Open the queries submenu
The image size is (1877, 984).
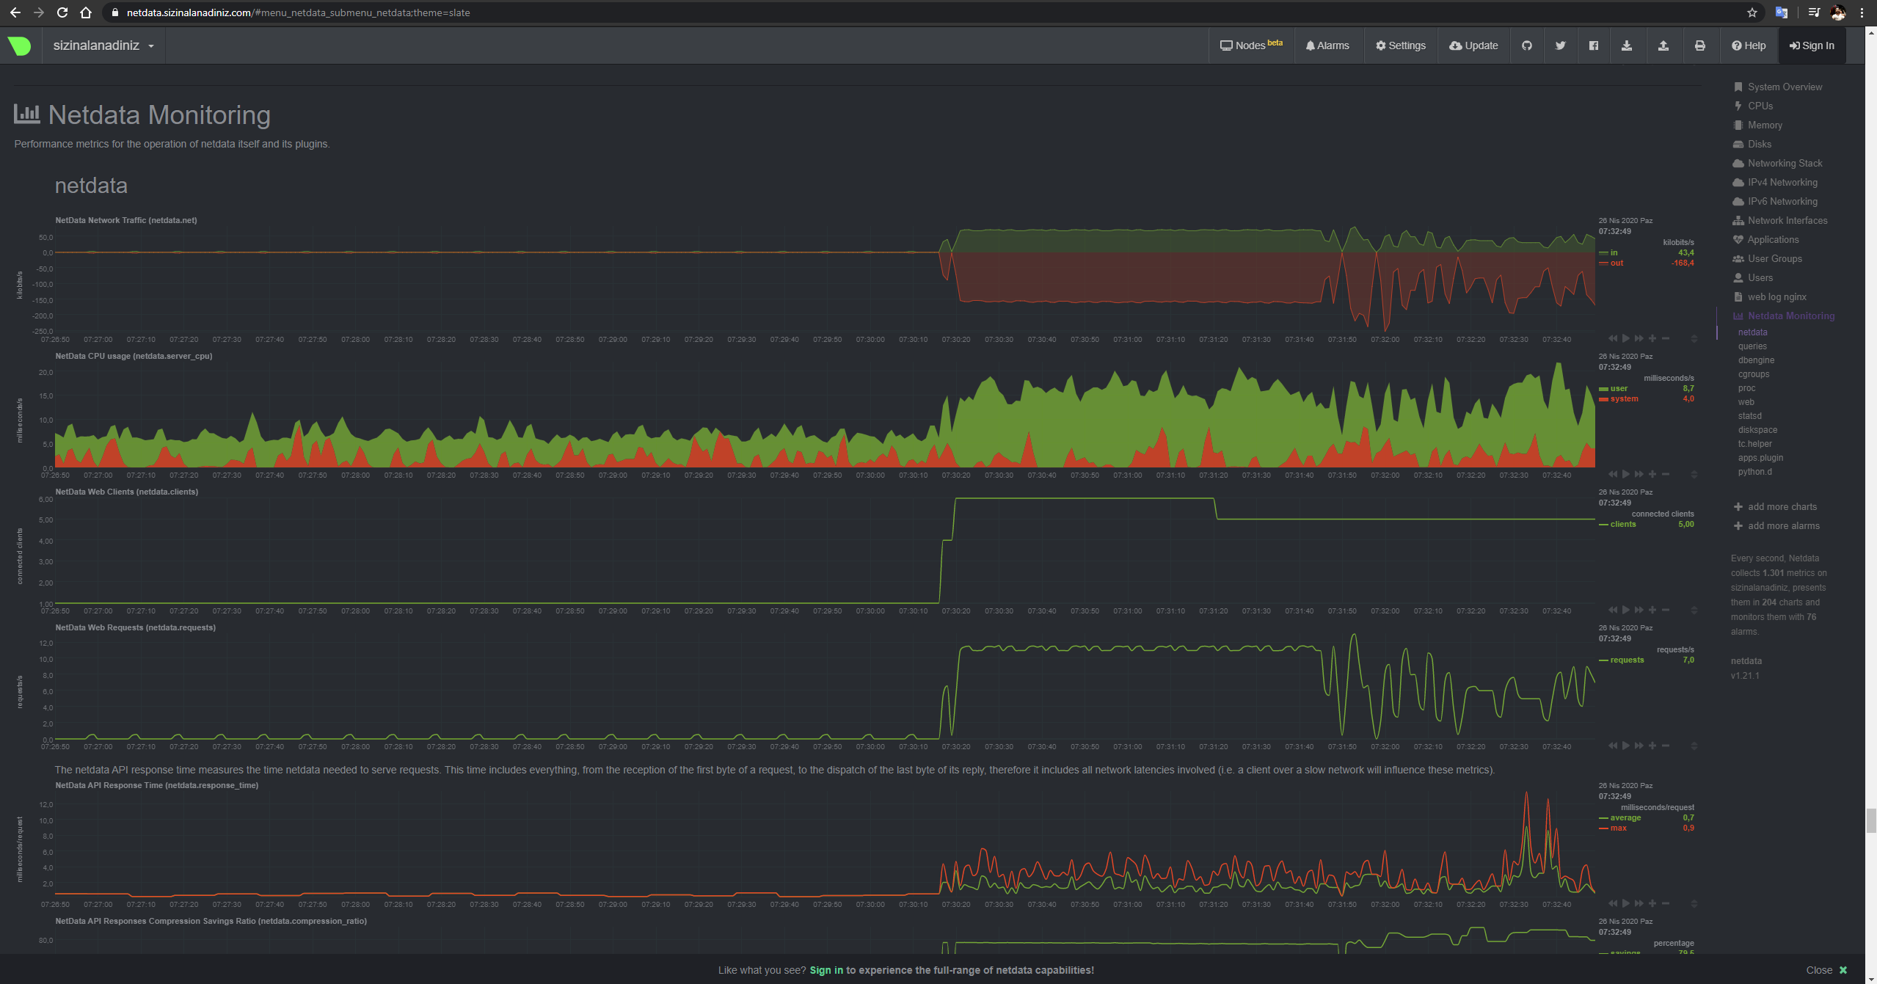(1752, 346)
